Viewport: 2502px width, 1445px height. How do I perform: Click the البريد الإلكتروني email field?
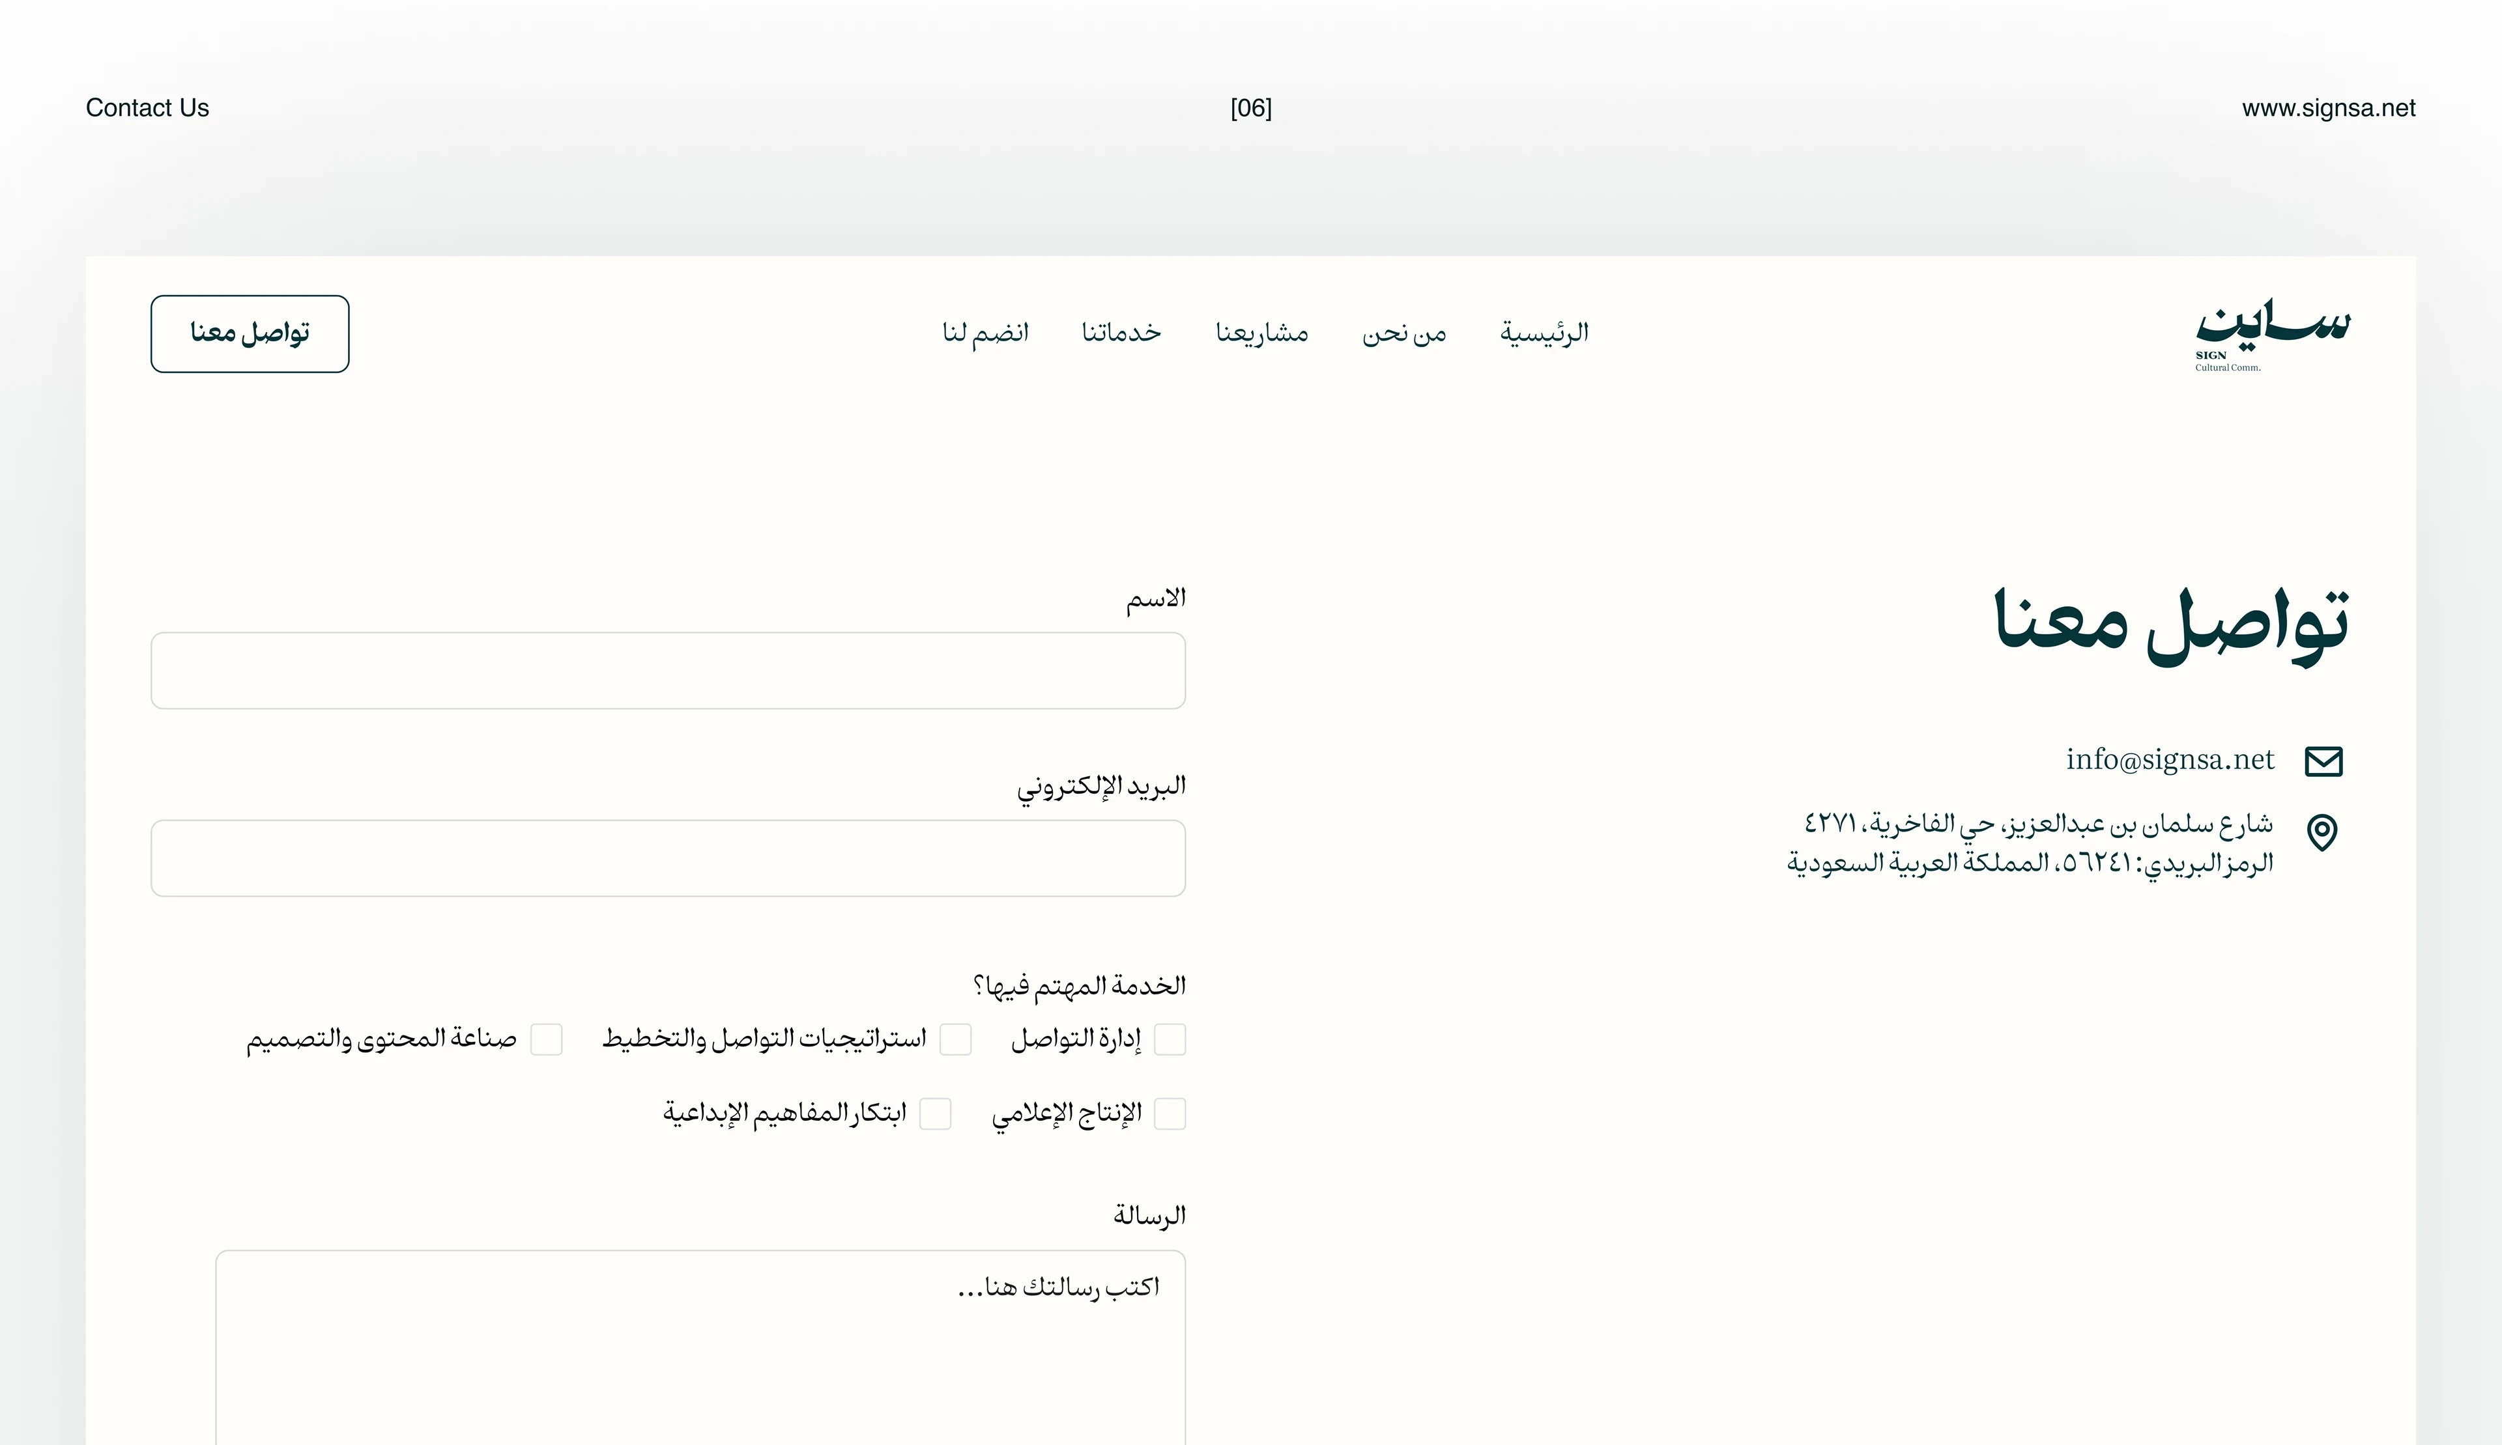tap(669, 858)
